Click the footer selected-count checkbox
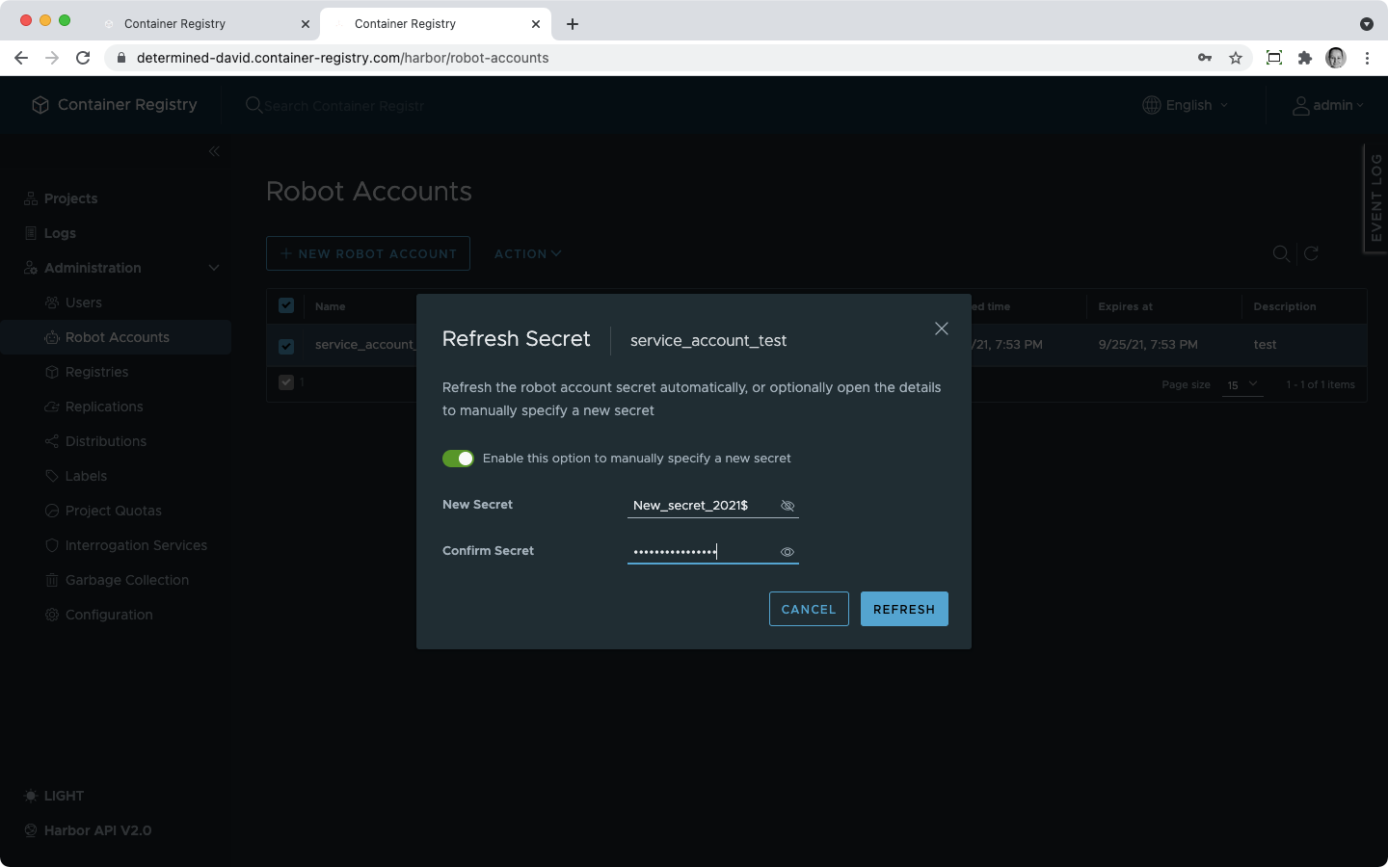1388x867 pixels. tap(286, 382)
